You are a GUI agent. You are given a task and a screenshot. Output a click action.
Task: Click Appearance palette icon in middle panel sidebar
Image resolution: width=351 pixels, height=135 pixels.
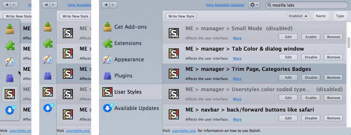point(48,59)
